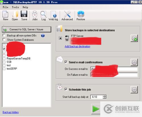Image resolution: width=142 pixels, height=117 pixels.
Task: Run the backup with green play button
Action: (96, 109)
